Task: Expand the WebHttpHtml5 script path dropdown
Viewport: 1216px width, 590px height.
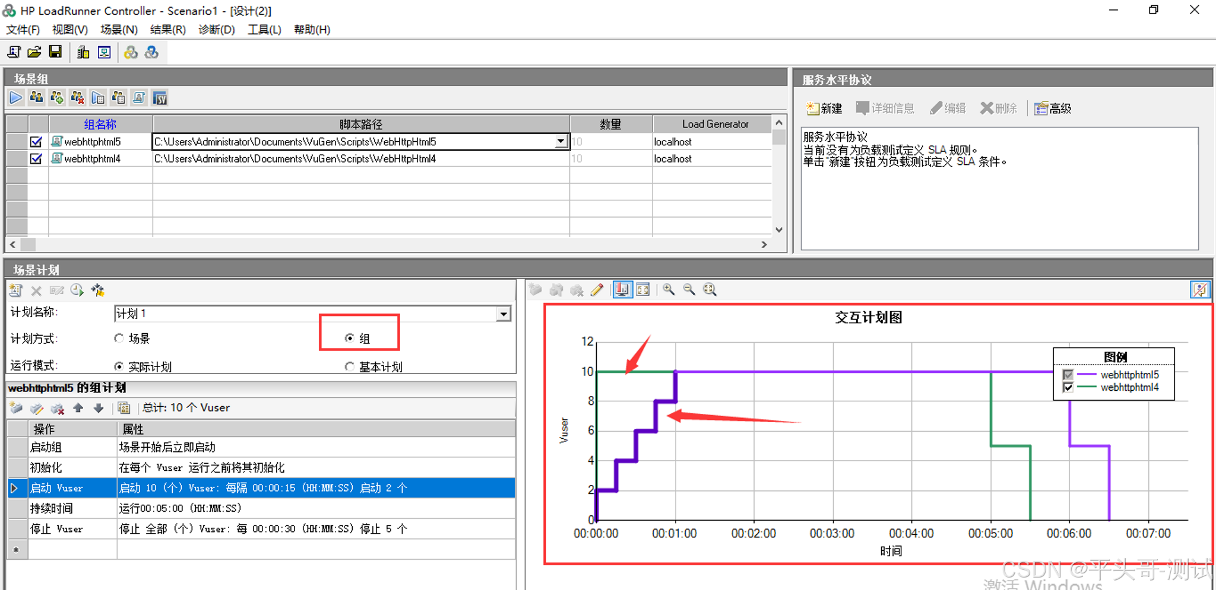Action: 560,141
